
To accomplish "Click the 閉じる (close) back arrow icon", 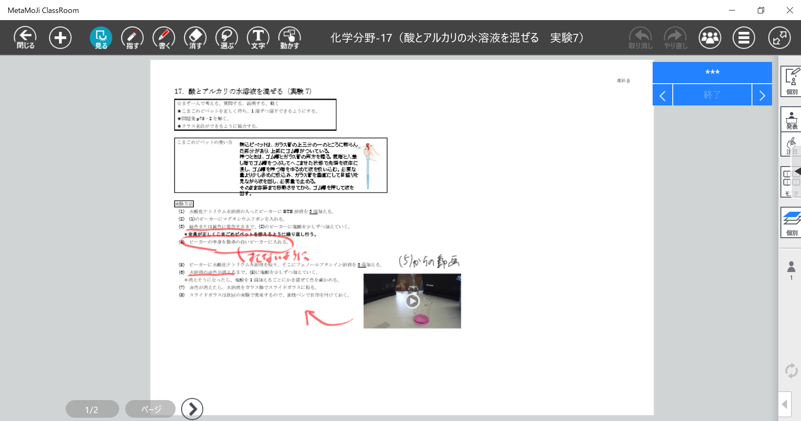I will coord(25,38).
